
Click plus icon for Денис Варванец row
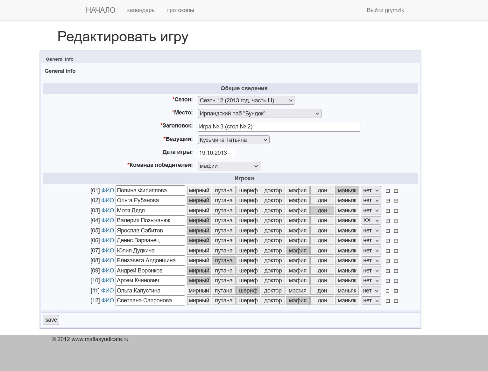(396, 241)
